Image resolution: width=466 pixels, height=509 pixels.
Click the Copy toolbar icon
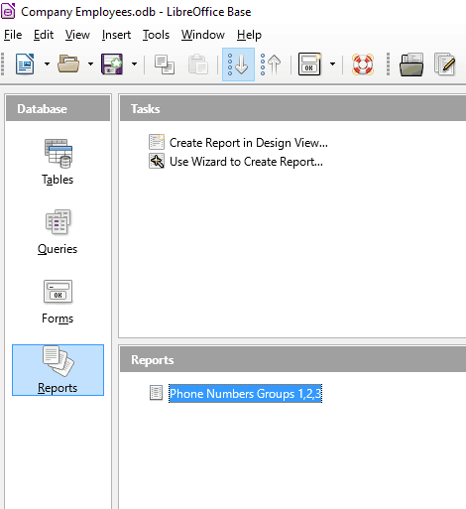pyautogui.click(x=165, y=64)
